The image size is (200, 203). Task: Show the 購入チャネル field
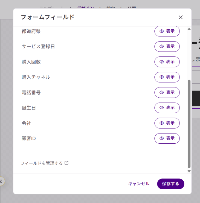pyautogui.click(x=167, y=77)
